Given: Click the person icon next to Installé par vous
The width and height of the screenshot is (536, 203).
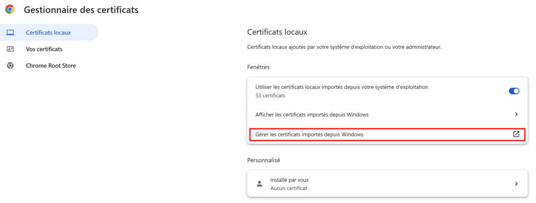Looking at the screenshot, I should (260, 184).
